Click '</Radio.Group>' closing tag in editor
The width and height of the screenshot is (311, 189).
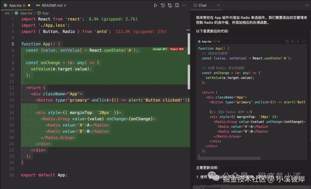click(58, 138)
